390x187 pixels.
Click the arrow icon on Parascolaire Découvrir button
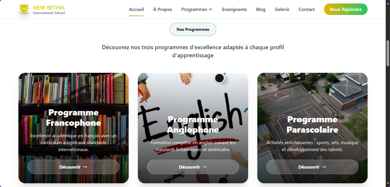pyautogui.click(x=324, y=167)
